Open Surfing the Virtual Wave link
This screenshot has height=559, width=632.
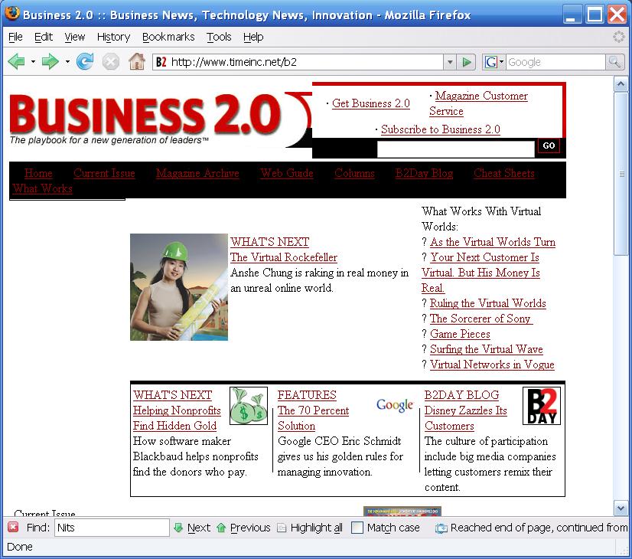pos(486,349)
